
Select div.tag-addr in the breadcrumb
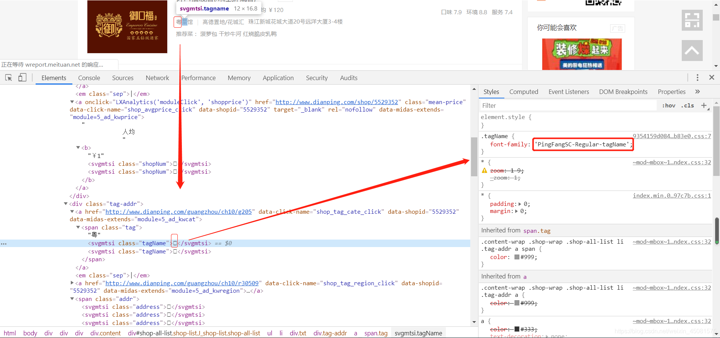pos(330,333)
